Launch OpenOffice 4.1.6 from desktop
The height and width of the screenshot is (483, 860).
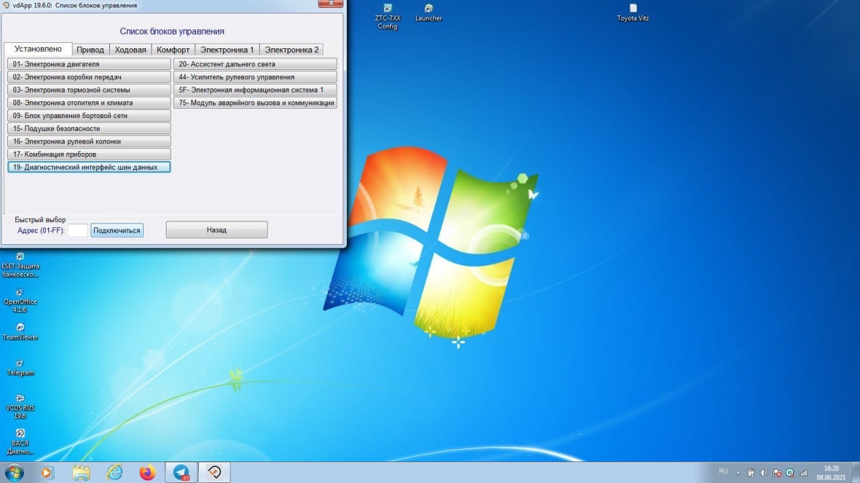click(20, 301)
